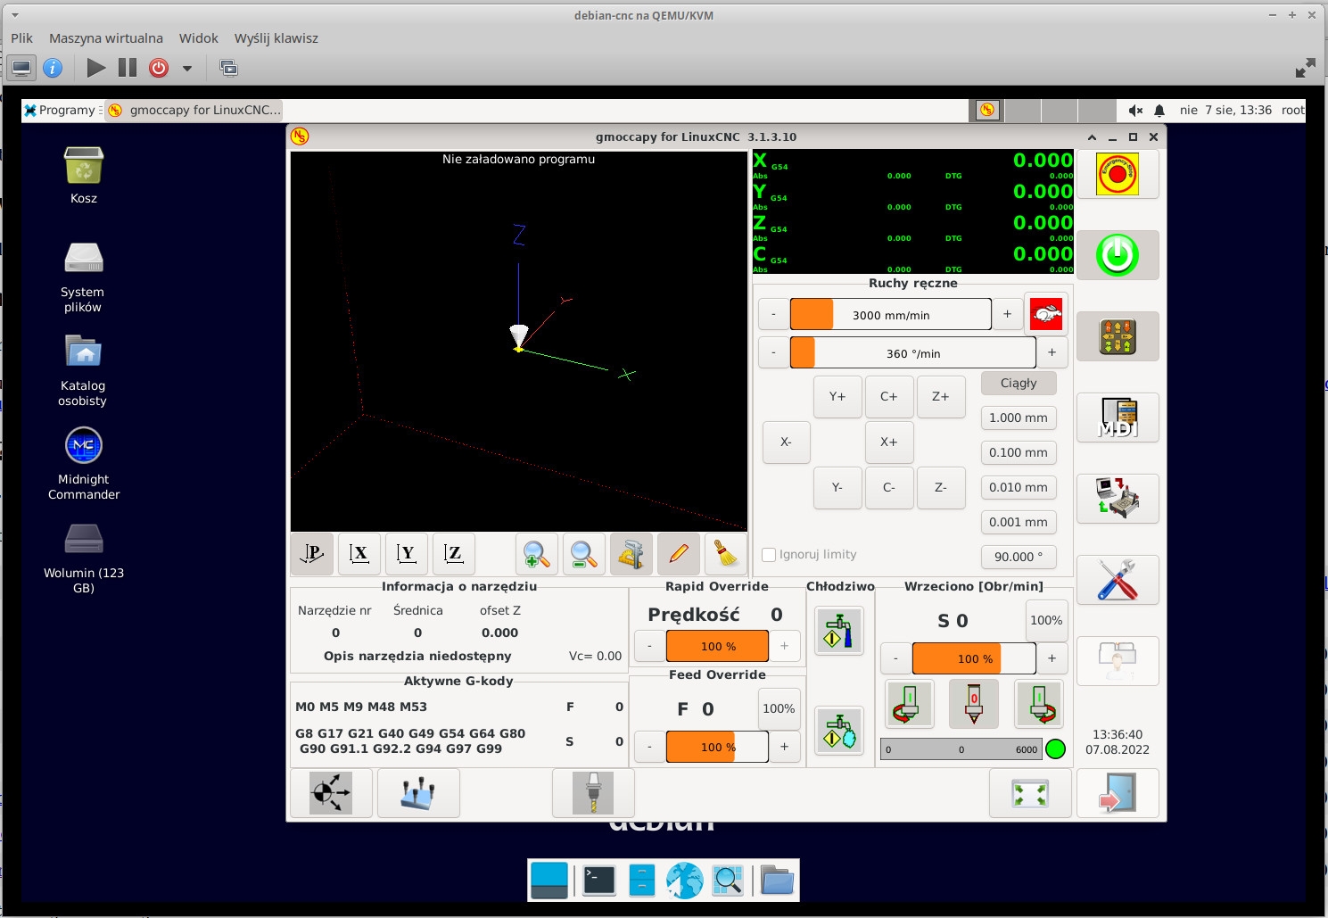The image size is (1328, 918).
Task: Select 0.001 mm jog increment
Action: (1019, 522)
